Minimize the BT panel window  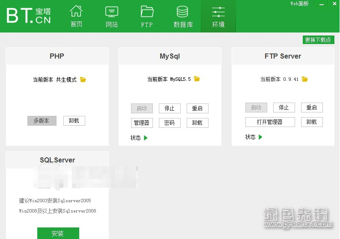point(322,4)
